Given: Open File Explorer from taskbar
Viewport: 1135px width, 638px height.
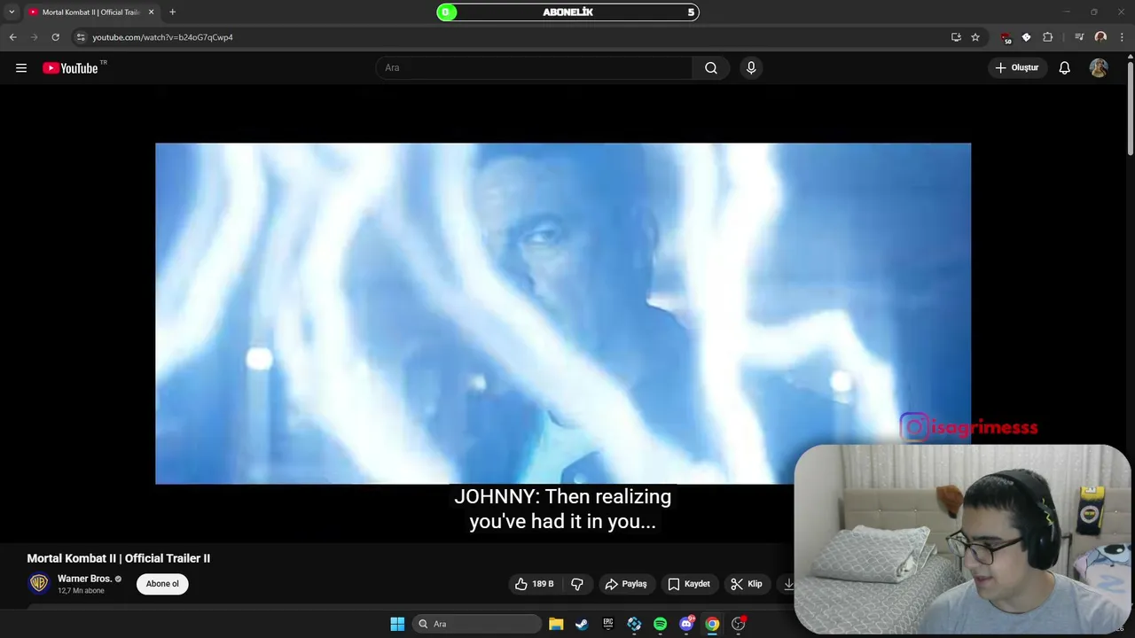Looking at the screenshot, I should [556, 624].
